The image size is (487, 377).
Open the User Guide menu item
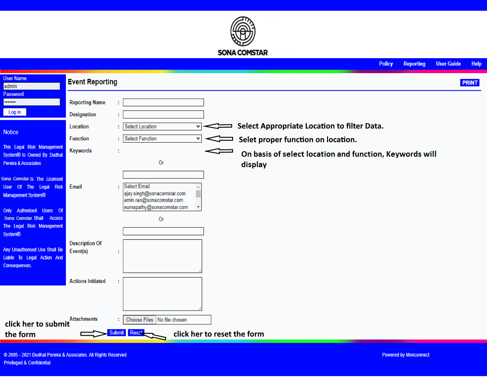(x=448, y=64)
